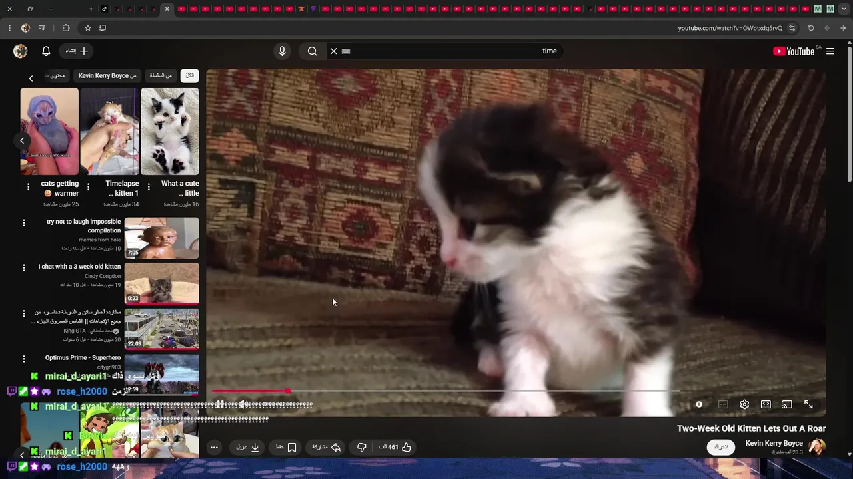Enter fullscreen mode in player
The height and width of the screenshot is (479, 853).
tap(808, 404)
